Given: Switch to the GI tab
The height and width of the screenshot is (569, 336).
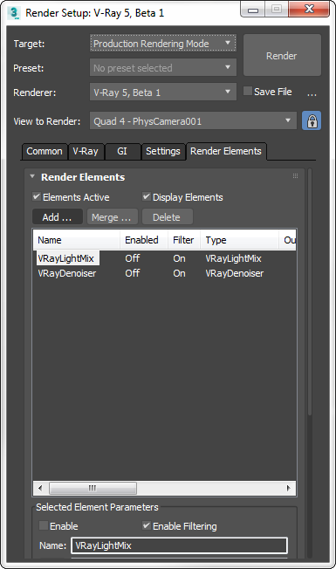Looking at the screenshot, I should coord(122,151).
